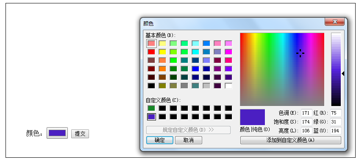Click 确定 to confirm the color
This screenshot has width=359, height=162.
[x=160, y=140]
